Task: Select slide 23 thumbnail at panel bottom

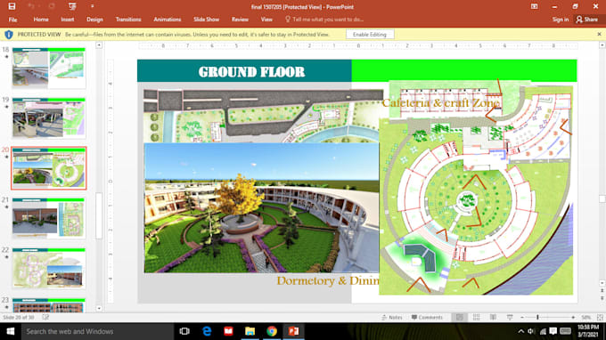Action: (49, 305)
